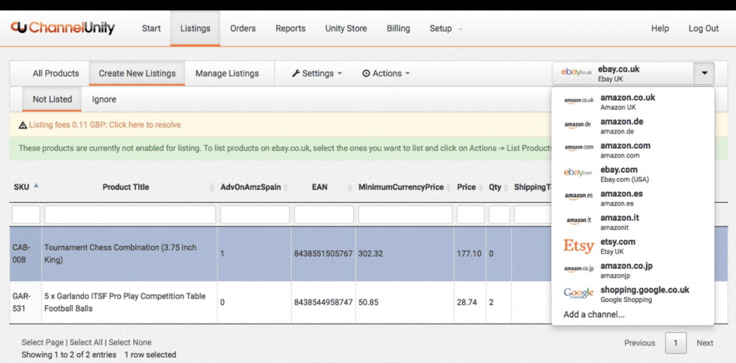Screen dimensions: 736x363
Task: Choose shopping.google.co.uk channel
Action: pos(633,294)
